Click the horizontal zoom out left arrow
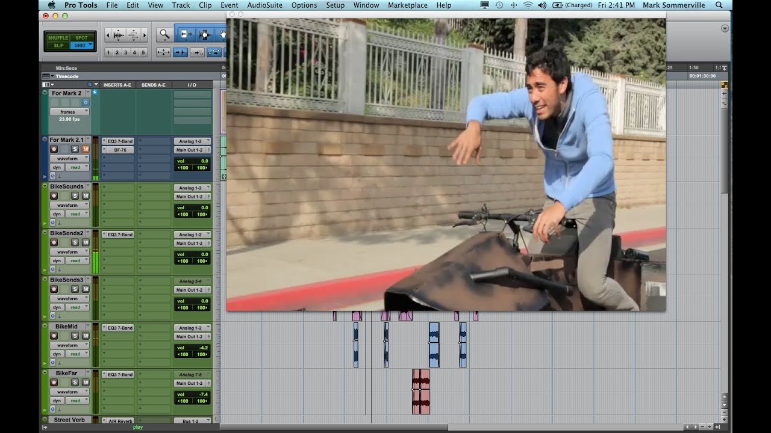 (108, 35)
